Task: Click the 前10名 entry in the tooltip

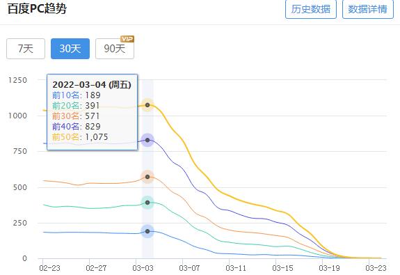Action: point(77,95)
